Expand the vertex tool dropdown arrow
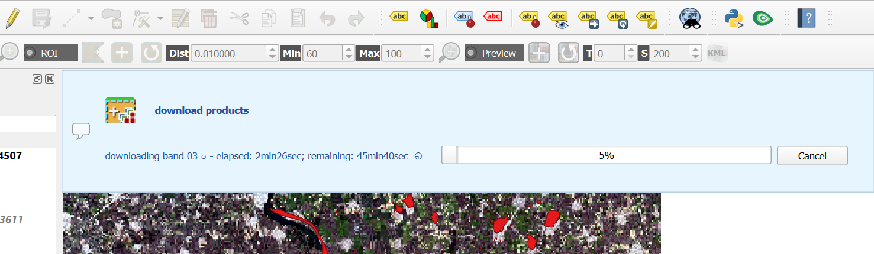Screen dimensions: 874x254 (160, 18)
